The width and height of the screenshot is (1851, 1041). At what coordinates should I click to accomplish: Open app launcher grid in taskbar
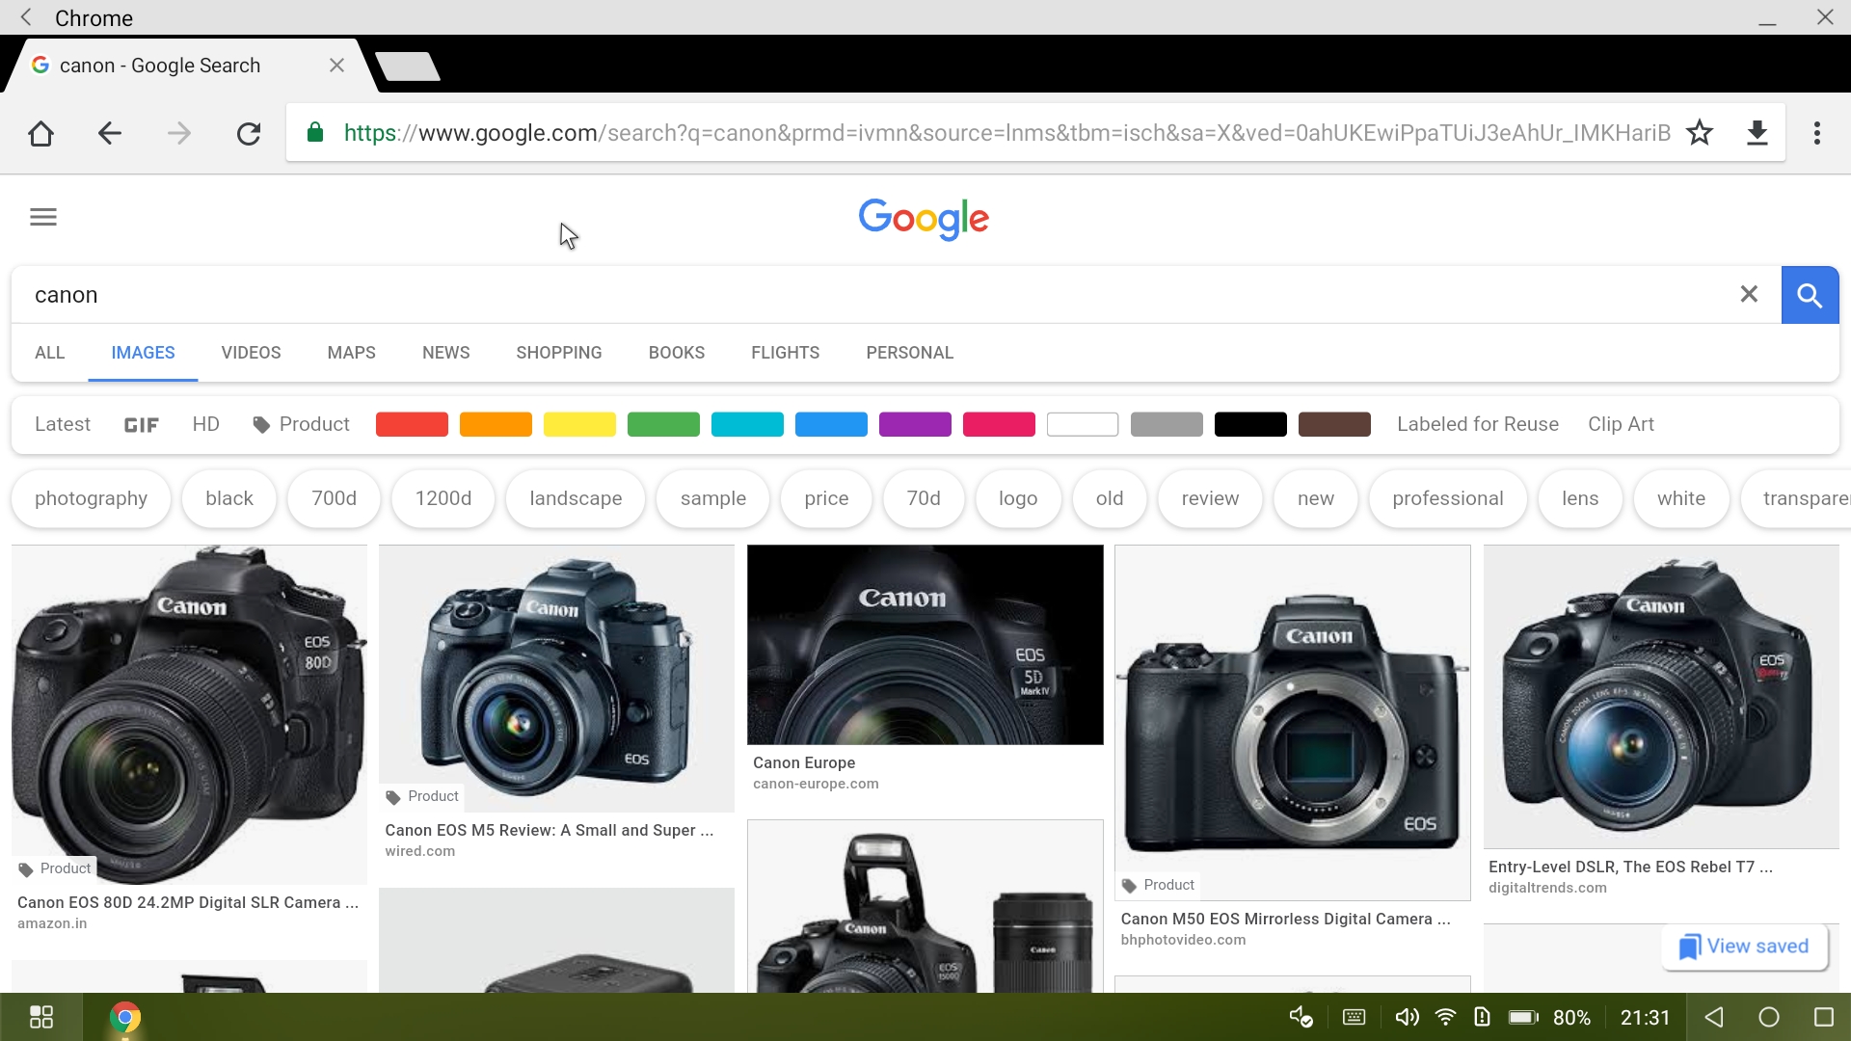pyautogui.click(x=41, y=1017)
